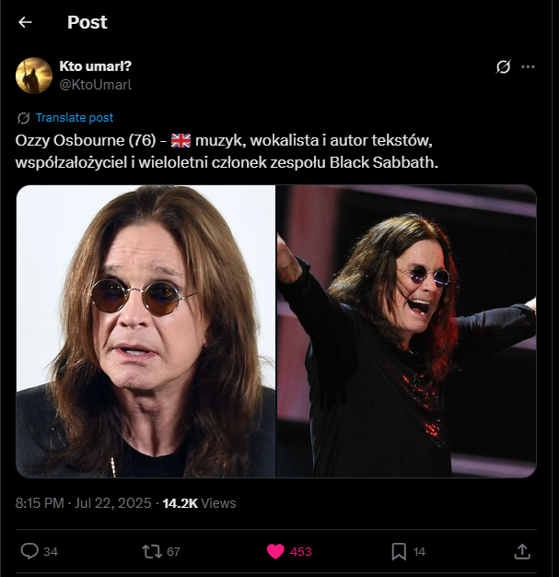This screenshot has height=577, width=559.
Task: Enlarge the left close-up photo
Action: pyautogui.click(x=146, y=331)
